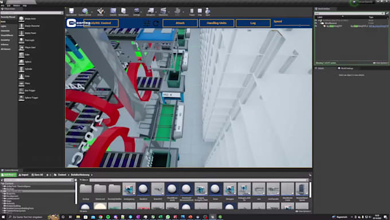Open the Edit menu
This screenshot has height=220, width=390.
pyautogui.click(x=9, y=6)
